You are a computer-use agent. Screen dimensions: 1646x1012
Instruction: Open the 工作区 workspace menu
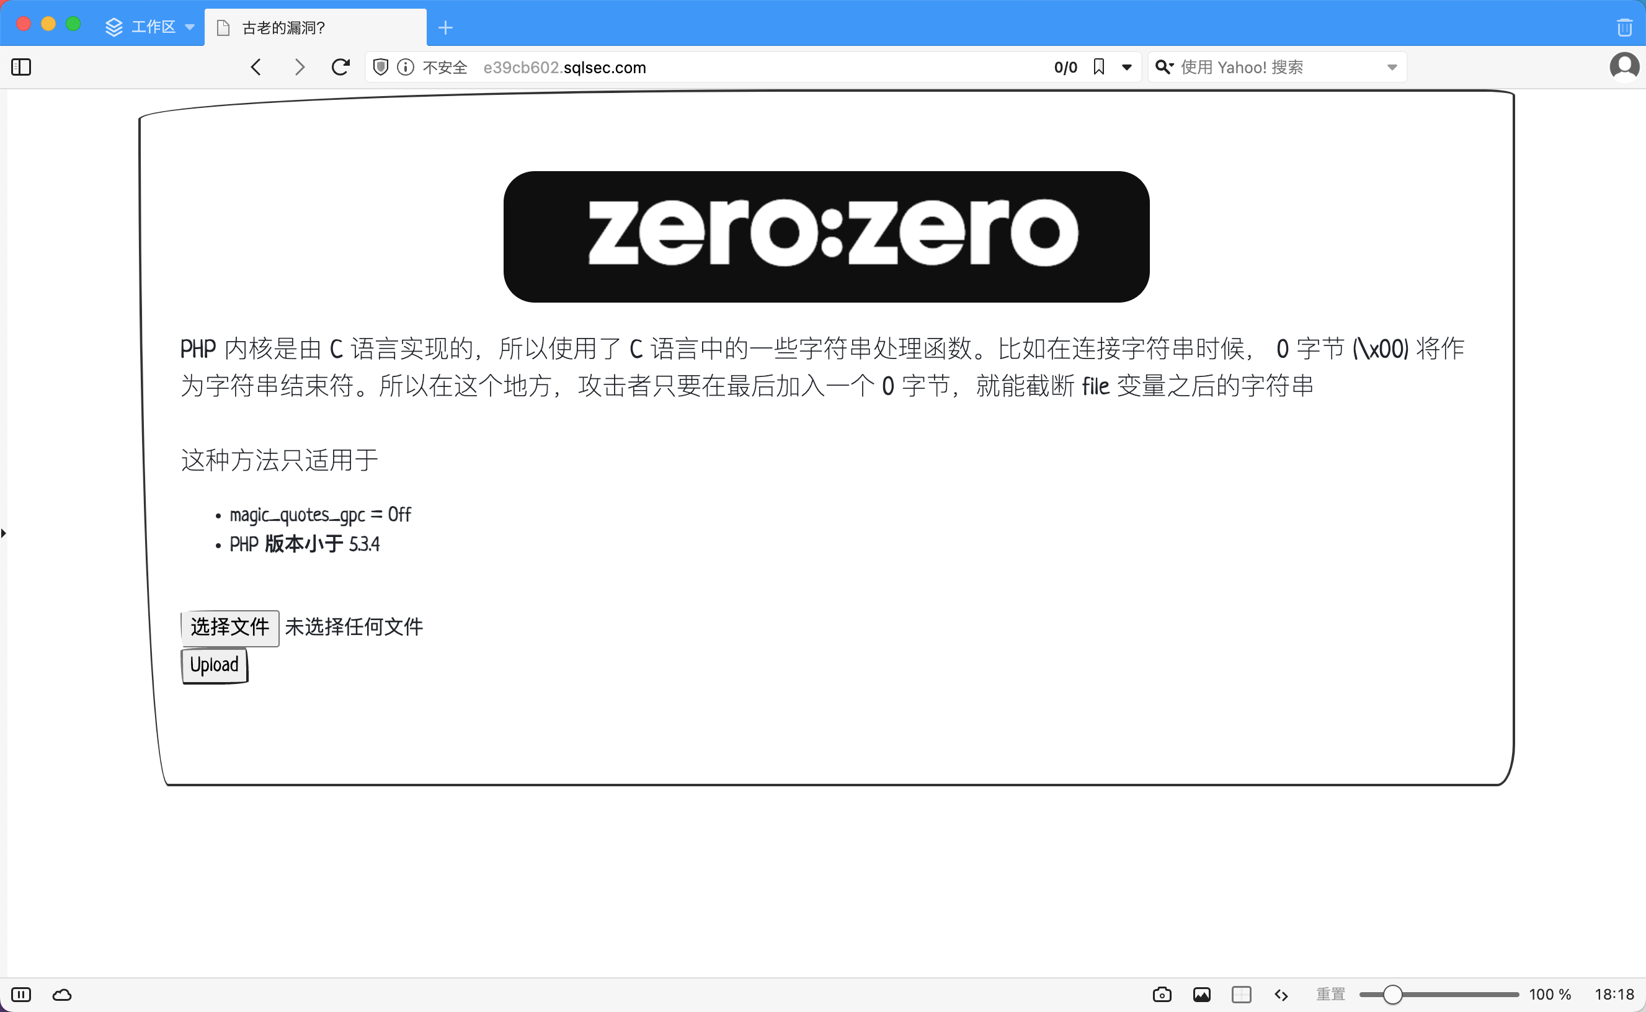pyautogui.click(x=150, y=27)
